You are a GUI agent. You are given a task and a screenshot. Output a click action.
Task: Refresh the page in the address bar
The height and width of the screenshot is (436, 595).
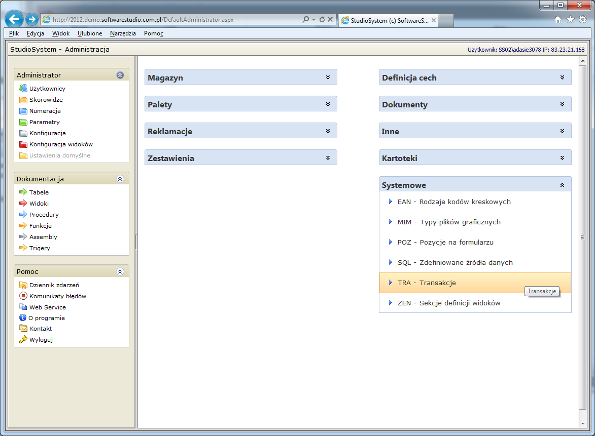(321, 19)
